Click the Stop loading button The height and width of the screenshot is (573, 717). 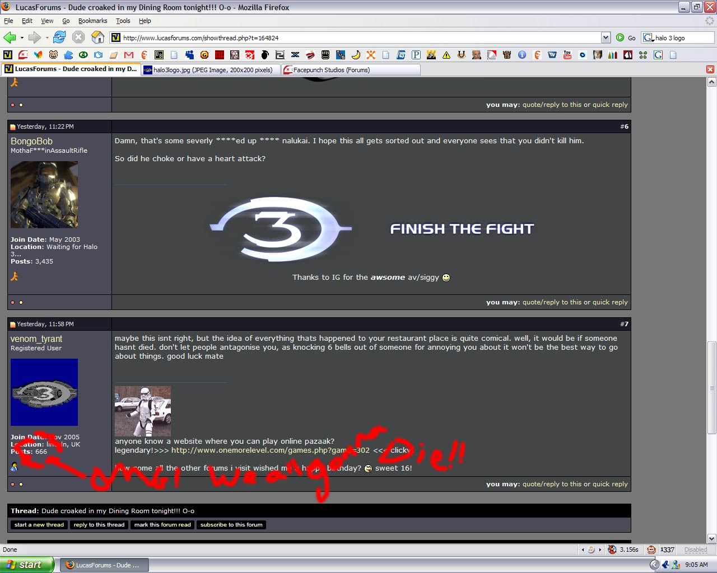click(78, 37)
